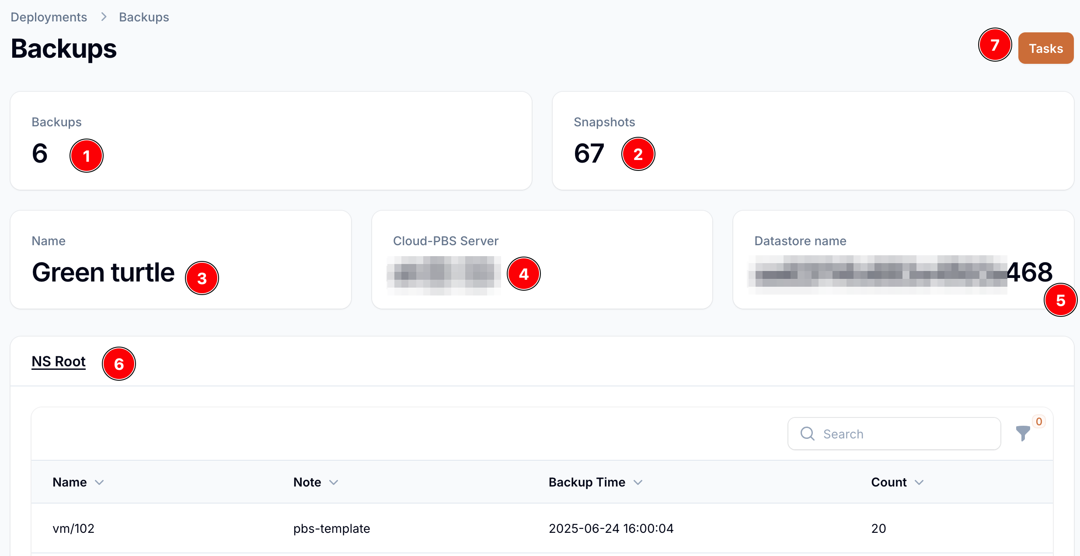Click the search magnifier icon
1080x556 pixels.
click(807, 434)
